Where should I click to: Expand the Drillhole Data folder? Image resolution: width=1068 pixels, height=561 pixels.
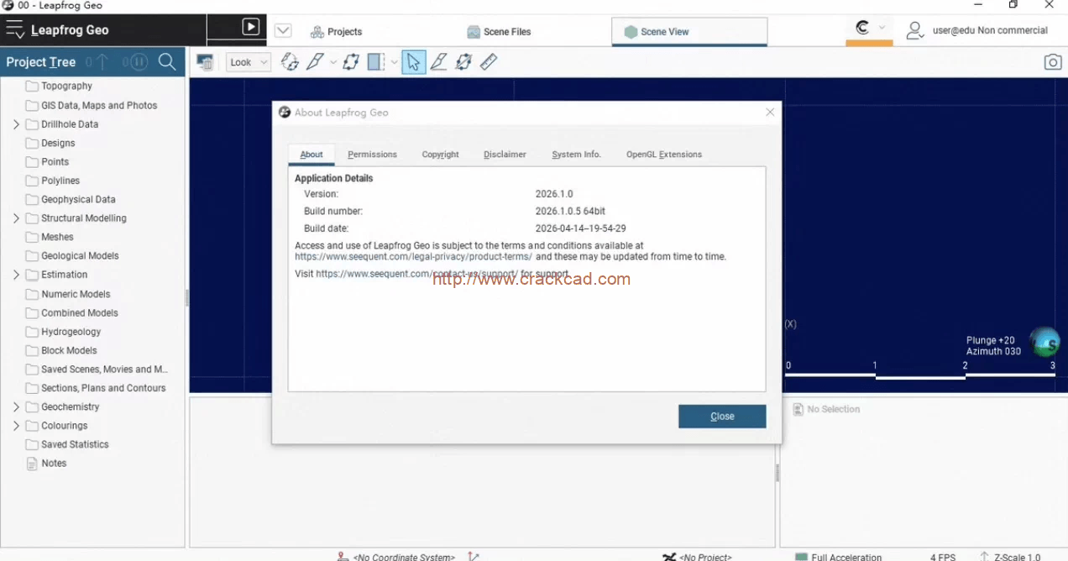click(x=16, y=124)
